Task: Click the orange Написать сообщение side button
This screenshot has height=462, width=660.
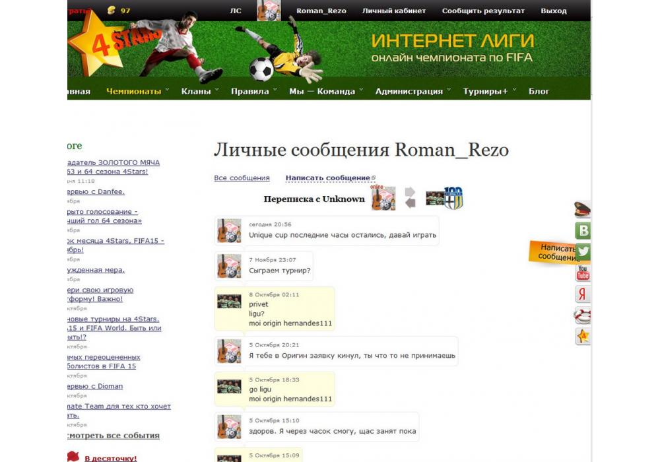Action: [552, 253]
